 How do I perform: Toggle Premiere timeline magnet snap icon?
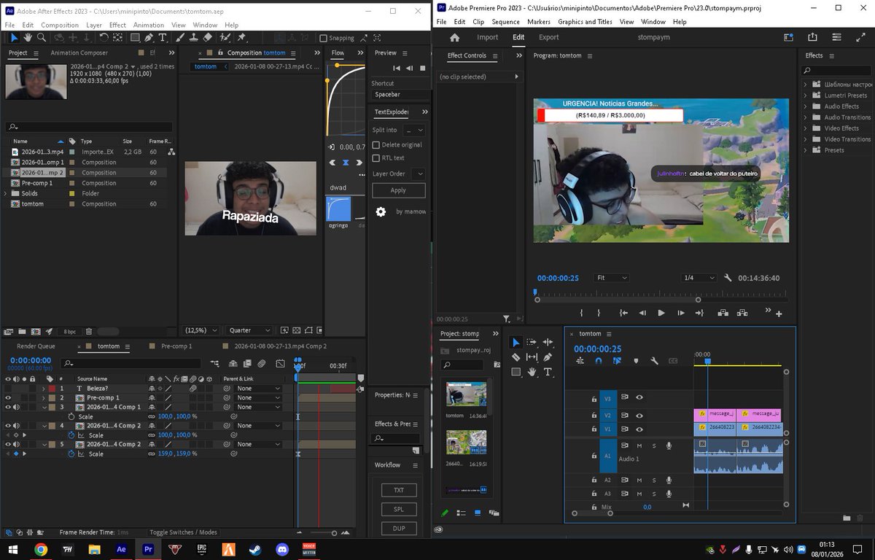click(598, 361)
